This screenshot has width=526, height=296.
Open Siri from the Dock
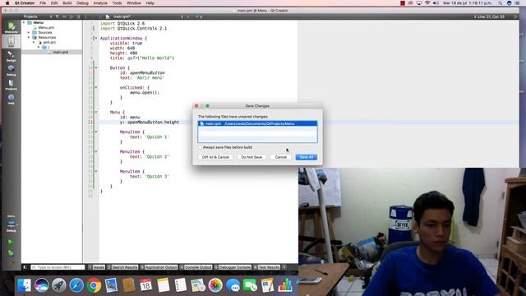(42, 285)
